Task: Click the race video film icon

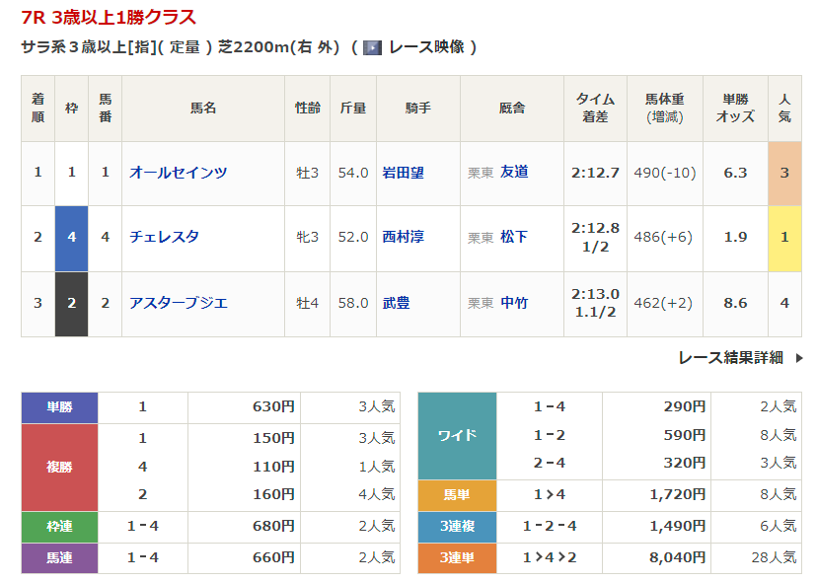Action: click(372, 47)
